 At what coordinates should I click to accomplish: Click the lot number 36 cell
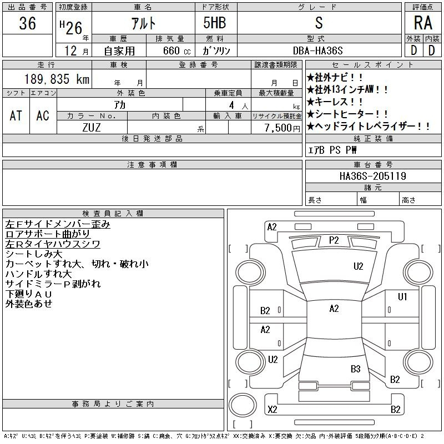tap(27, 23)
